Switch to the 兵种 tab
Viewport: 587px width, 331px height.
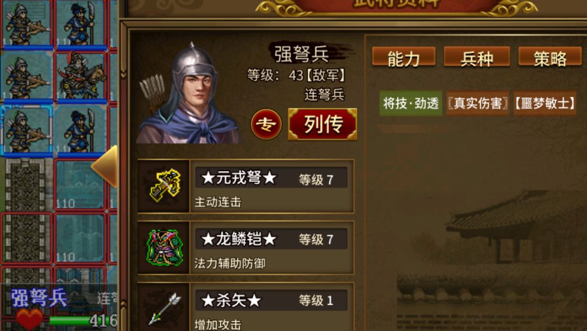[x=477, y=58]
